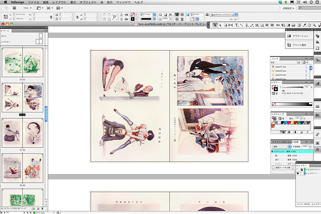Select the Selection tool arrow
Image resolution: width=321 pixels, height=214 pixels.
pos(215,25)
